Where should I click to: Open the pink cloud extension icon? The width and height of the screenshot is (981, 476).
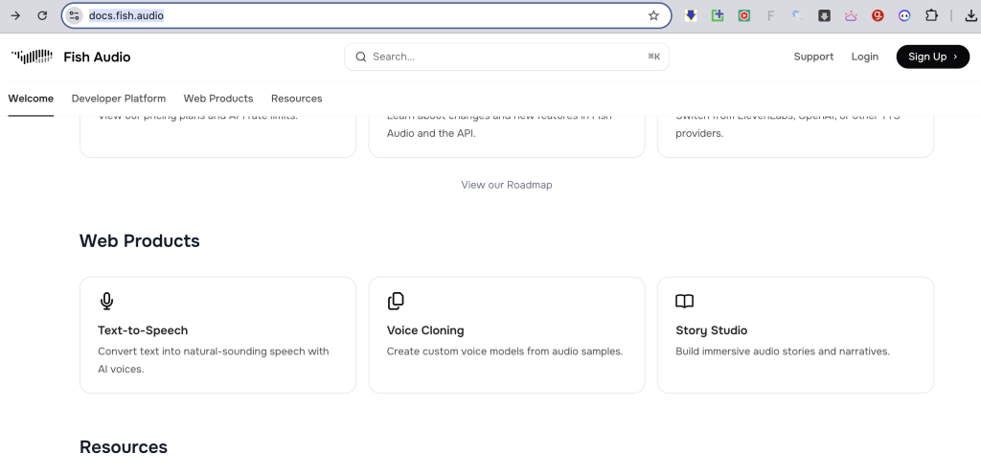pos(851,15)
